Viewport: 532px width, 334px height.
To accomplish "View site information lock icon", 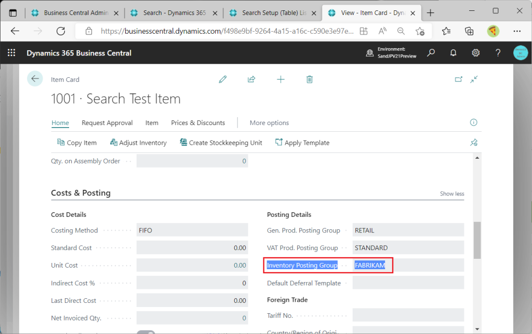I will coord(89,31).
